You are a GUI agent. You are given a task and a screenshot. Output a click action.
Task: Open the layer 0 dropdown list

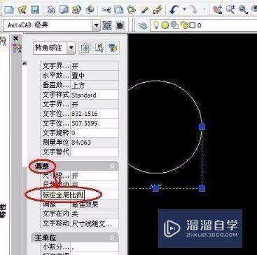coord(203,25)
